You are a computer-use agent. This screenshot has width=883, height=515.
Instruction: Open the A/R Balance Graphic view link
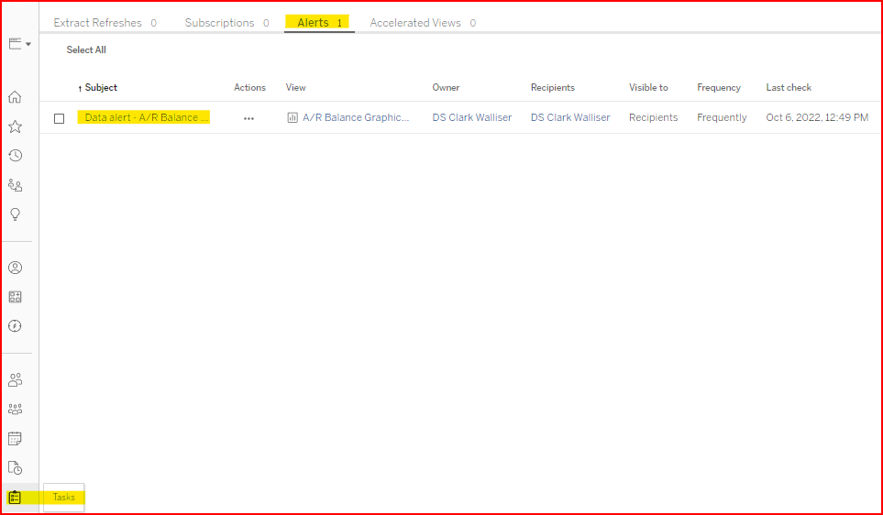pos(356,117)
